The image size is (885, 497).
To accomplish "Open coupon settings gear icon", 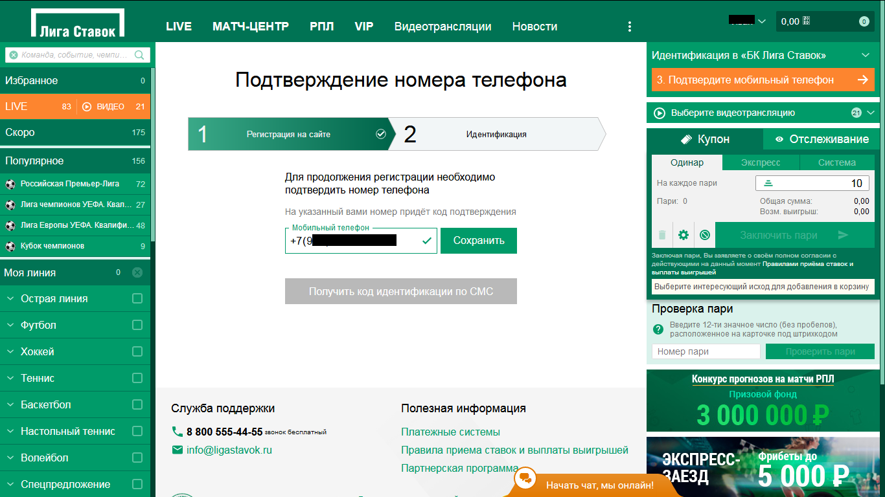I will click(x=684, y=235).
